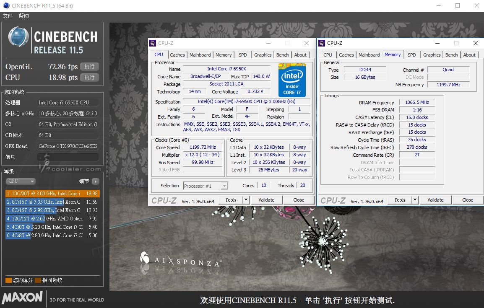The image size is (484, 308).
Task: Select the 8C/16T @ 3.33 GHz Xeon ranking row
Action: point(52,202)
